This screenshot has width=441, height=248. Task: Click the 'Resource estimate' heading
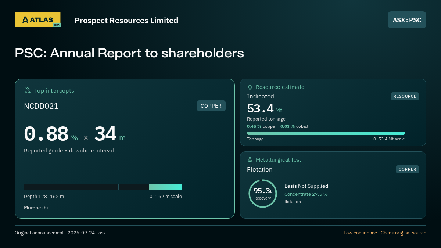click(x=280, y=87)
